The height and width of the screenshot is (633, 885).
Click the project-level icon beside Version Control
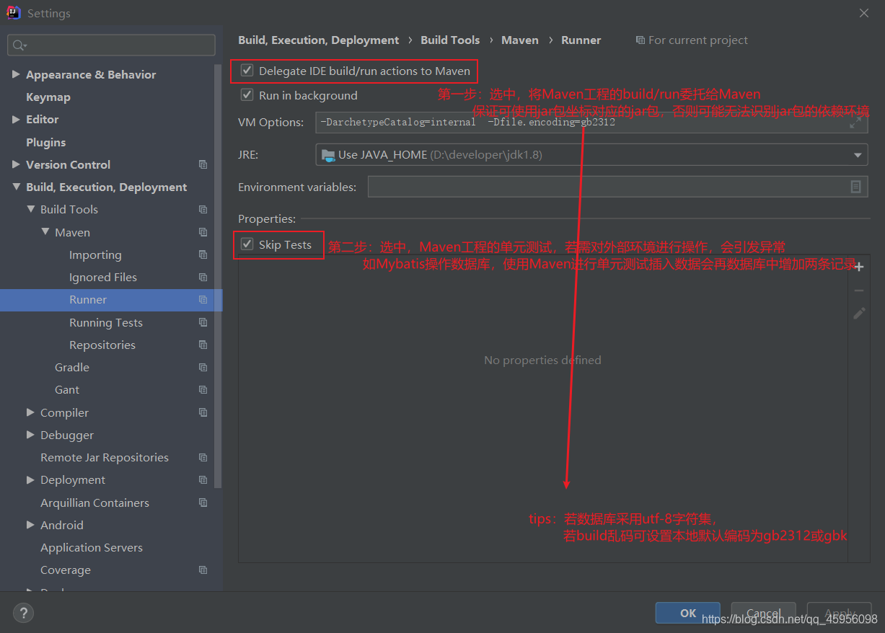pos(203,164)
